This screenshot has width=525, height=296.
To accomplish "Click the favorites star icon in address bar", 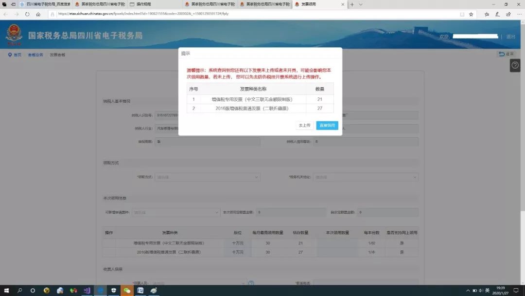I will (x=471, y=14).
